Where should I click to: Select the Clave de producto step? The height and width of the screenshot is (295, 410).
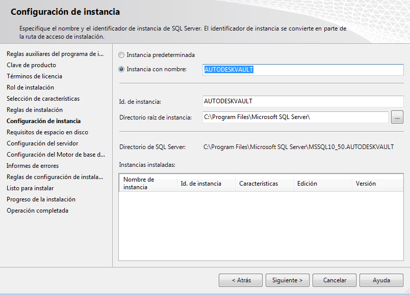(x=32, y=65)
